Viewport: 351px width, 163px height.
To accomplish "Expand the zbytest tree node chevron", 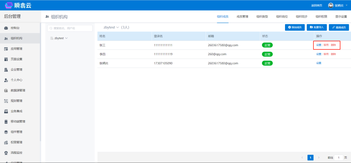I will (66, 38).
